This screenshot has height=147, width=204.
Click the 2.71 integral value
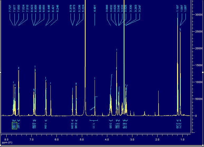(x=180, y=126)
